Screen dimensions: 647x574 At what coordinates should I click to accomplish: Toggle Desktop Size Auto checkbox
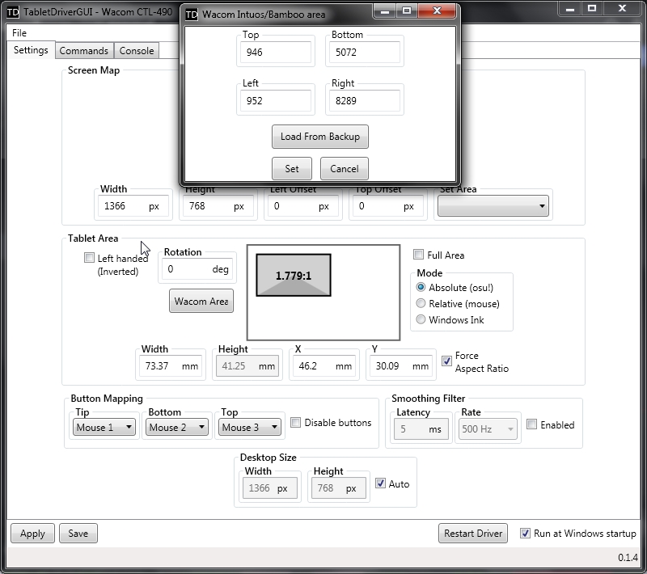(380, 483)
